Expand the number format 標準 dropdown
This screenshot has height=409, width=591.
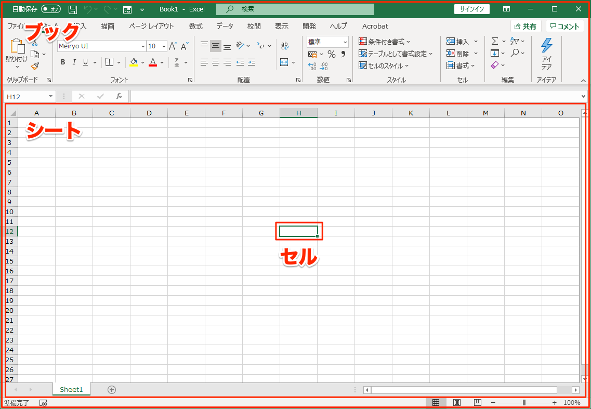point(345,42)
